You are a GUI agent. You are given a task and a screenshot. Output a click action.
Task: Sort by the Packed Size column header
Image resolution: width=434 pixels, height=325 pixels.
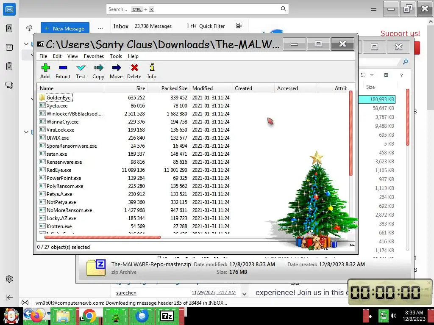[169, 88]
